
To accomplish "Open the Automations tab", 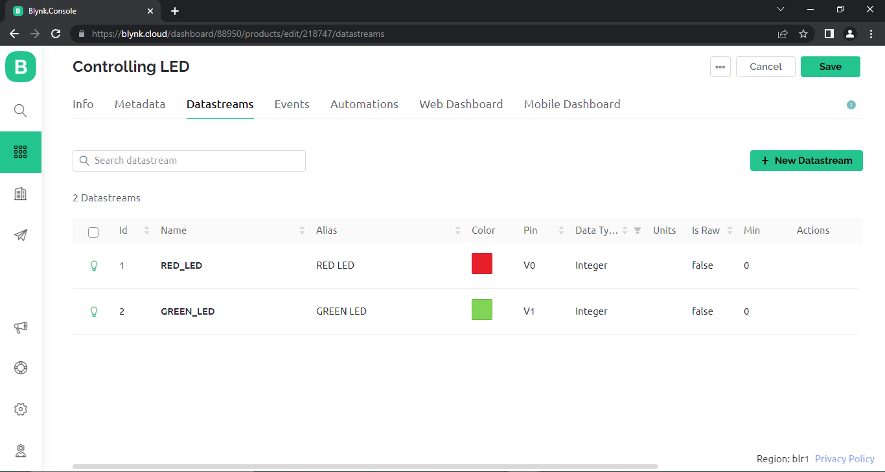I will point(364,104).
